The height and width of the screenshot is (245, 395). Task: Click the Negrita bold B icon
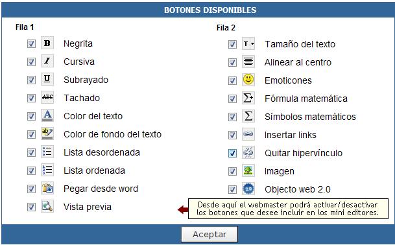pos(47,43)
